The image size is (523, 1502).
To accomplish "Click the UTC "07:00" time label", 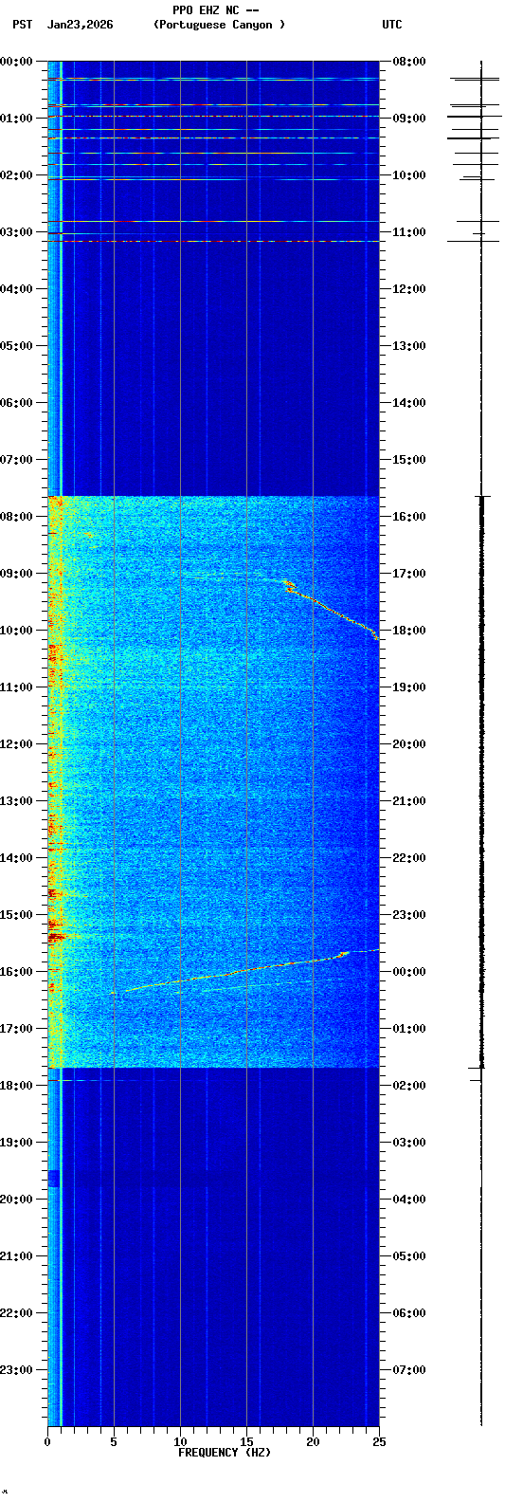I will coord(409,1369).
